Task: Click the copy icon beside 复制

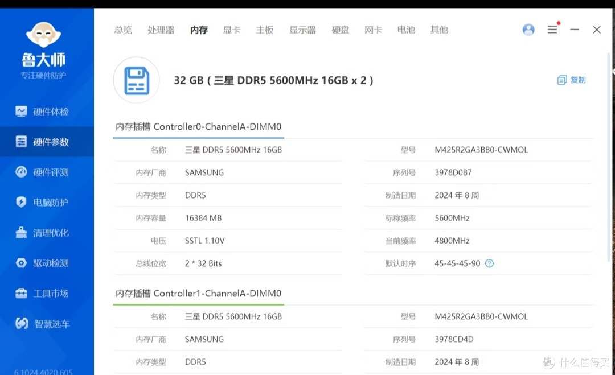Action: (x=561, y=80)
